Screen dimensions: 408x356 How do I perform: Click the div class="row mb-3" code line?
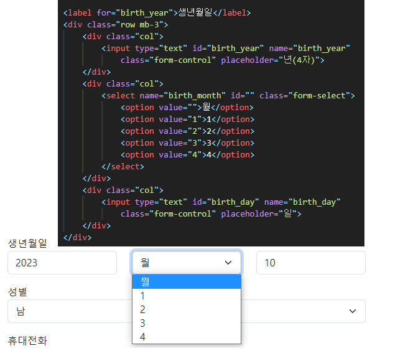coord(116,24)
